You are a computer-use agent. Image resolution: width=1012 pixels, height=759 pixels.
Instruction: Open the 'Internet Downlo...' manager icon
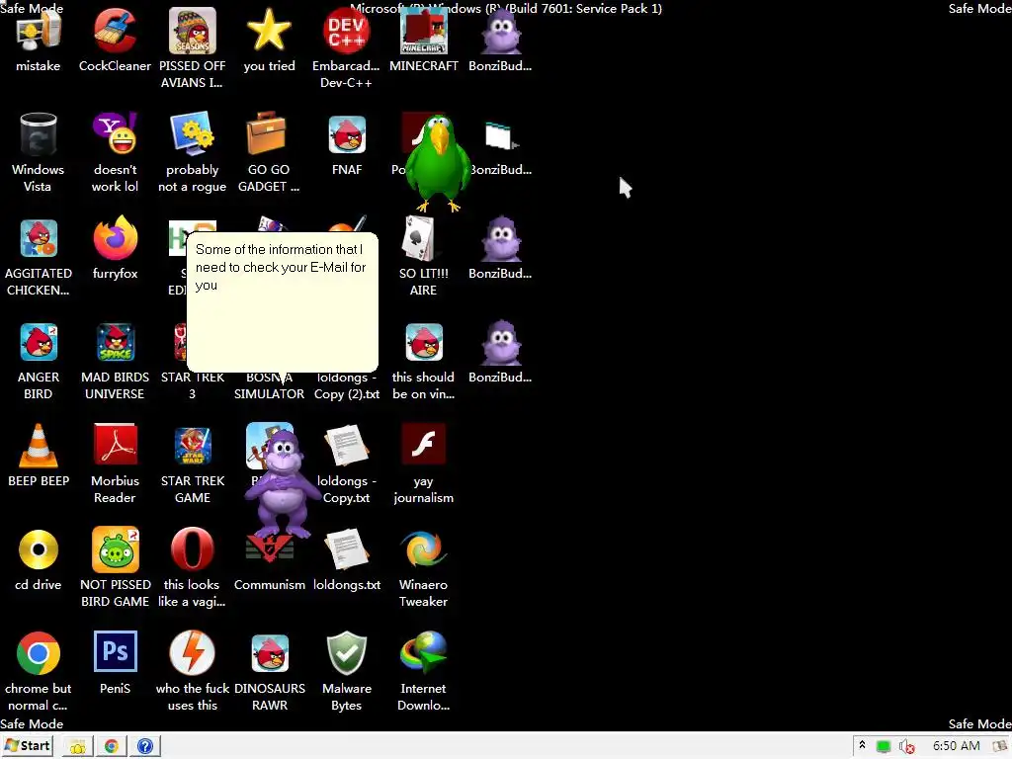tap(423, 652)
